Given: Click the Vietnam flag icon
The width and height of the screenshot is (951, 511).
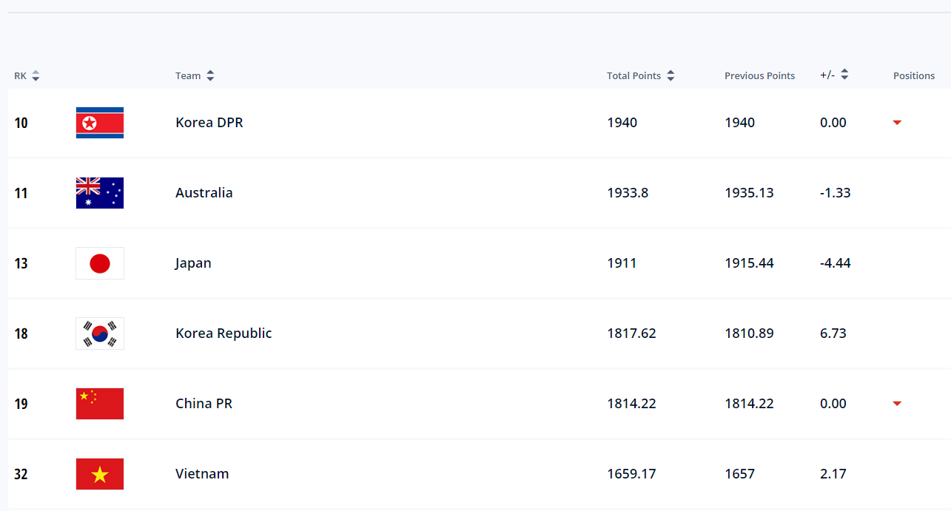Looking at the screenshot, I should coord(100,474).
